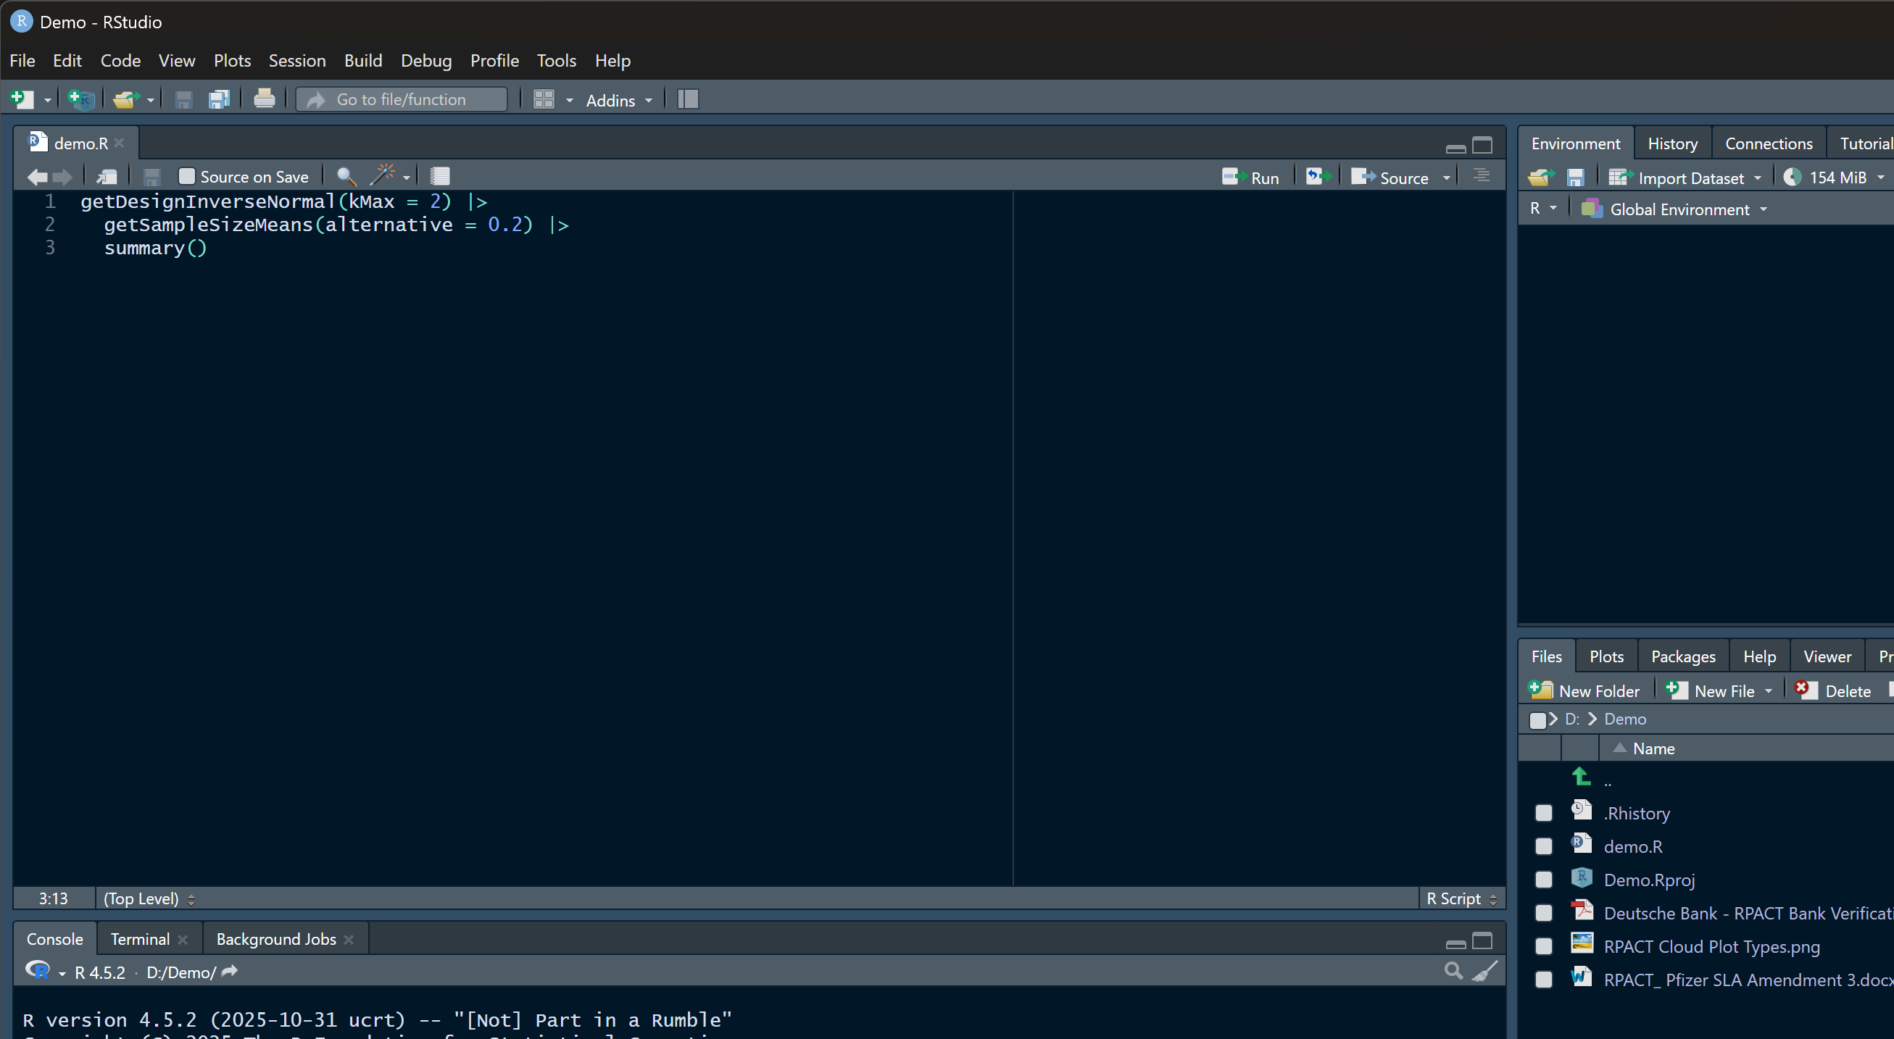This screenshot has height=1039, width=1894.
Task: Check the Demo.Rproj file checkbox
Action: click(x=1543, y=880)
